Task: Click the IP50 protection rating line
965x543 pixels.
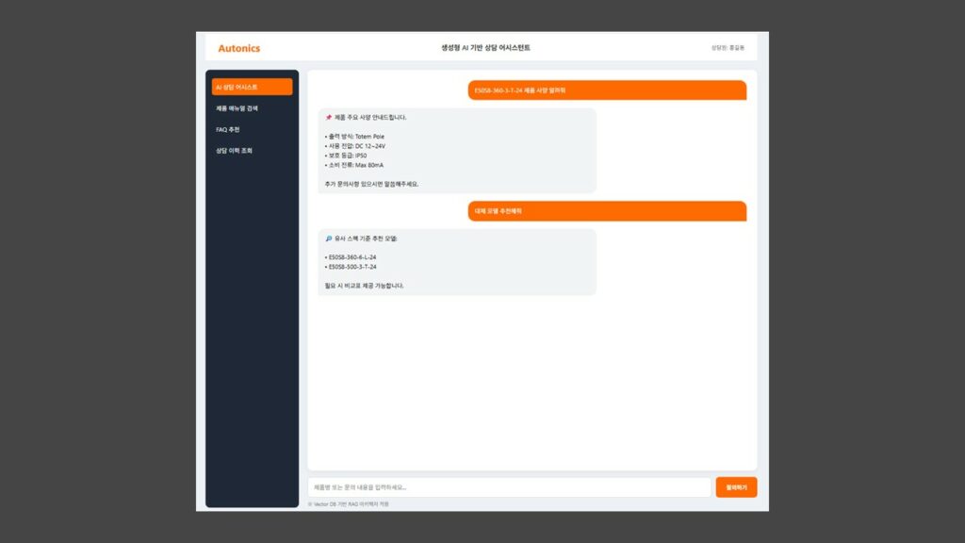Action: point(346,156)
